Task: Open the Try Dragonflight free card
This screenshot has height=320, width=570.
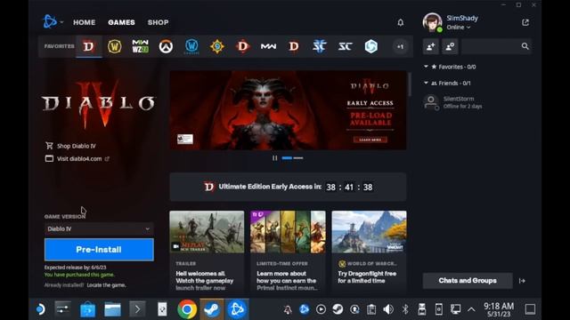Action: (369, 251)
